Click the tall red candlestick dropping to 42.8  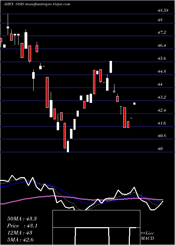[47, 92]
